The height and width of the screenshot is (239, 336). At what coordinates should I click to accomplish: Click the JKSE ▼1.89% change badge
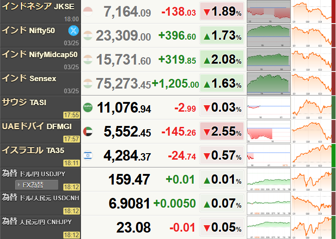point(222,12)
